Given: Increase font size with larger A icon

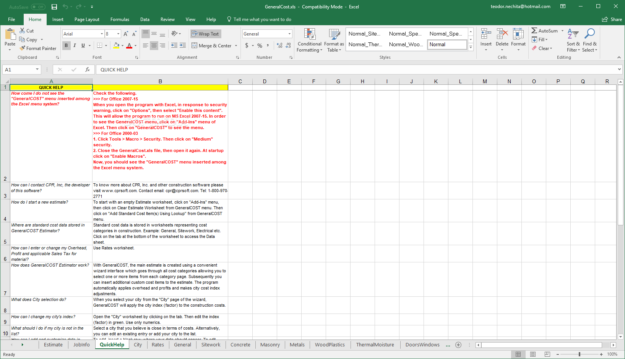Looking at the screenshot, I should pos(126,34).
